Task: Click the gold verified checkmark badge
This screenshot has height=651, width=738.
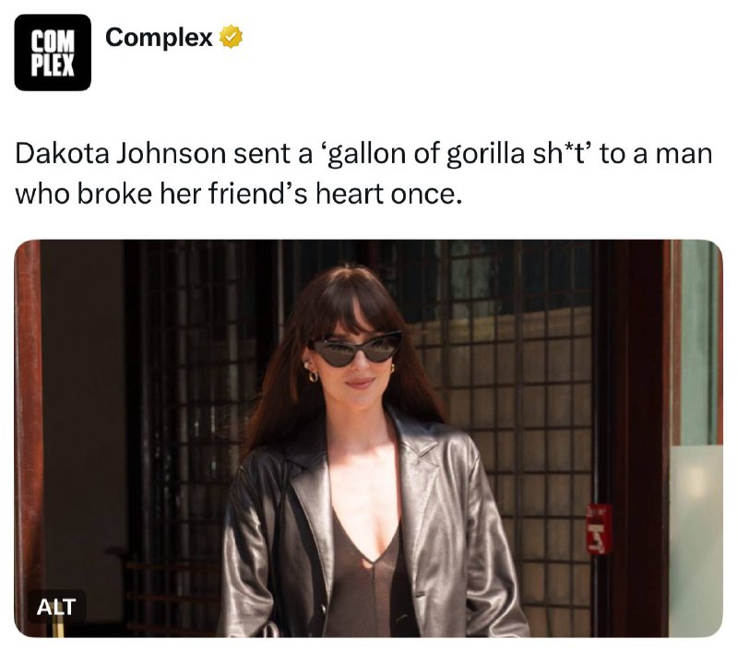Action: (232, 37)
